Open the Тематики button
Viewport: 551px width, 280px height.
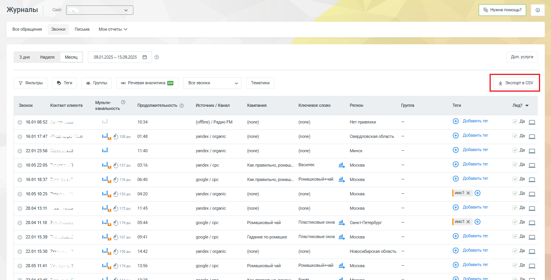(x=260, y=83)
